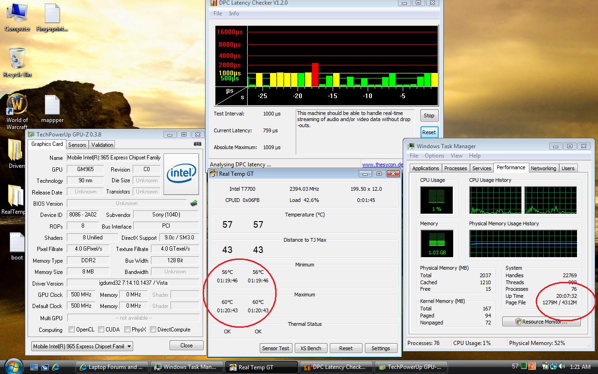Check the PhysX checkbox
Screen dimensions: 598x374
click(x=127, y=330)
